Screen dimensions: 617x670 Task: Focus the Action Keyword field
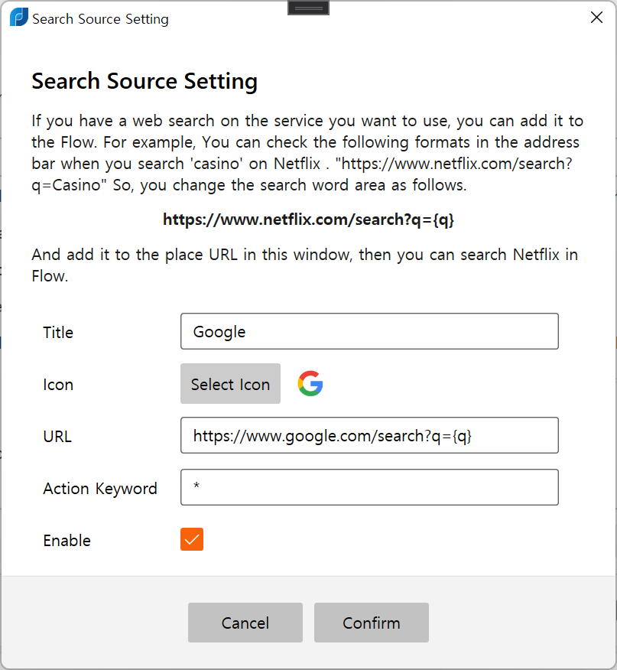coord(369,487)
